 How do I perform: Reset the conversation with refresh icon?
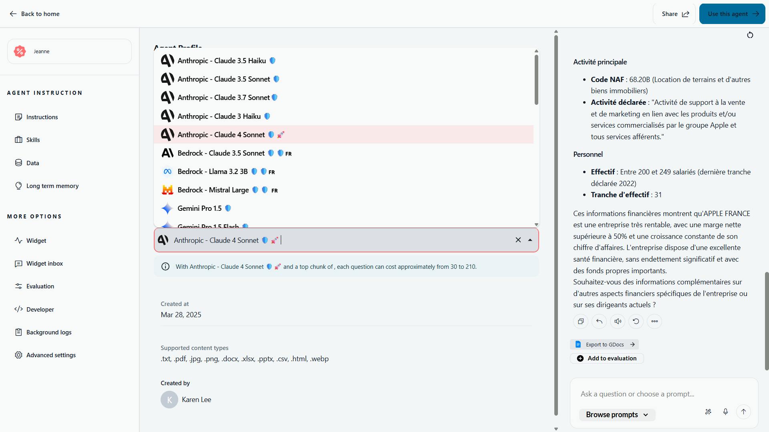(750, 35)
